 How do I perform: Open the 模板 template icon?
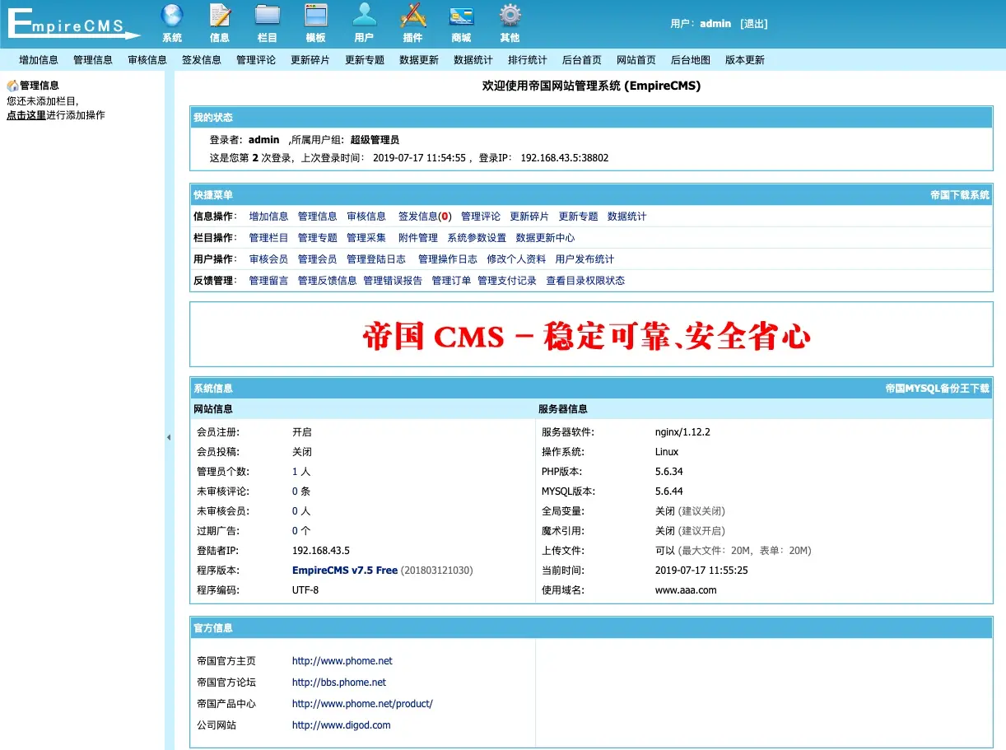pyautogui.click(x=316, y=22)
